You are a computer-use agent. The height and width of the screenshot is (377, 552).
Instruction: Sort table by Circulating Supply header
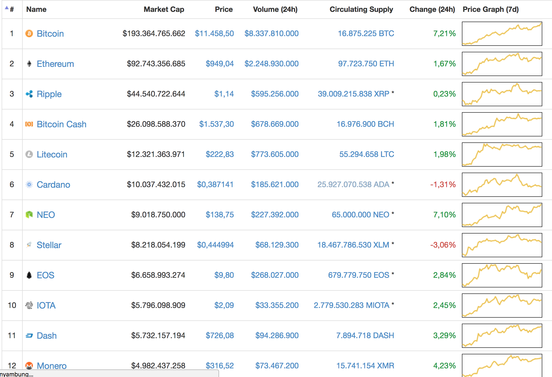pyautogui.click(x=361, y=9)
